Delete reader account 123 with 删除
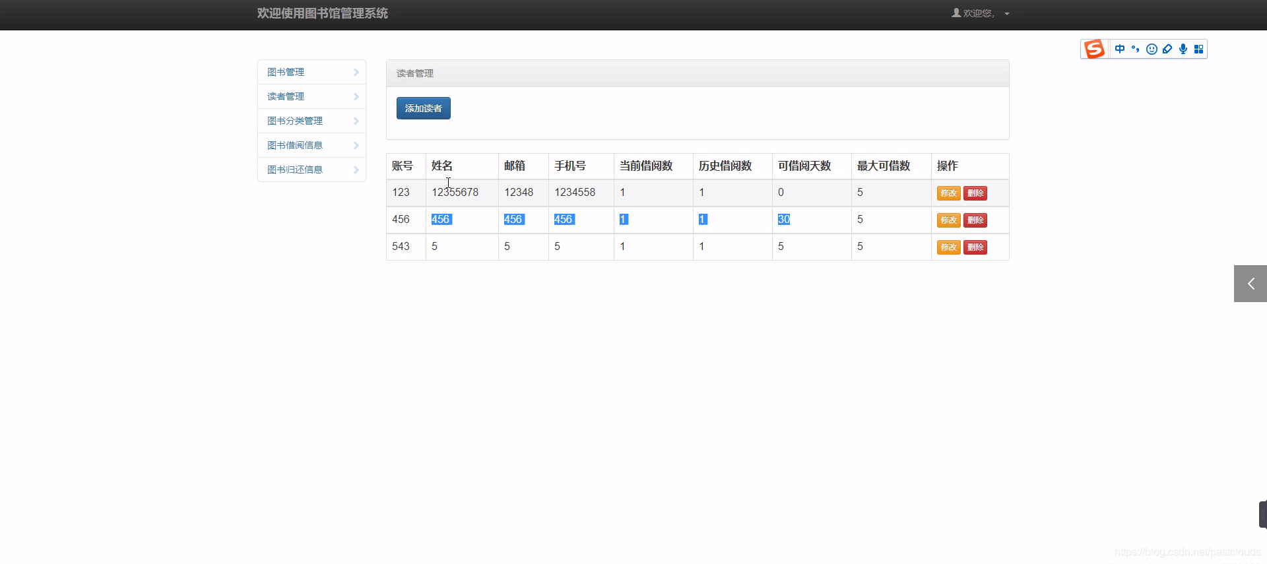 (975, 193)
